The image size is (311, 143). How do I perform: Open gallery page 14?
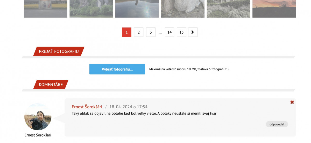169,32
